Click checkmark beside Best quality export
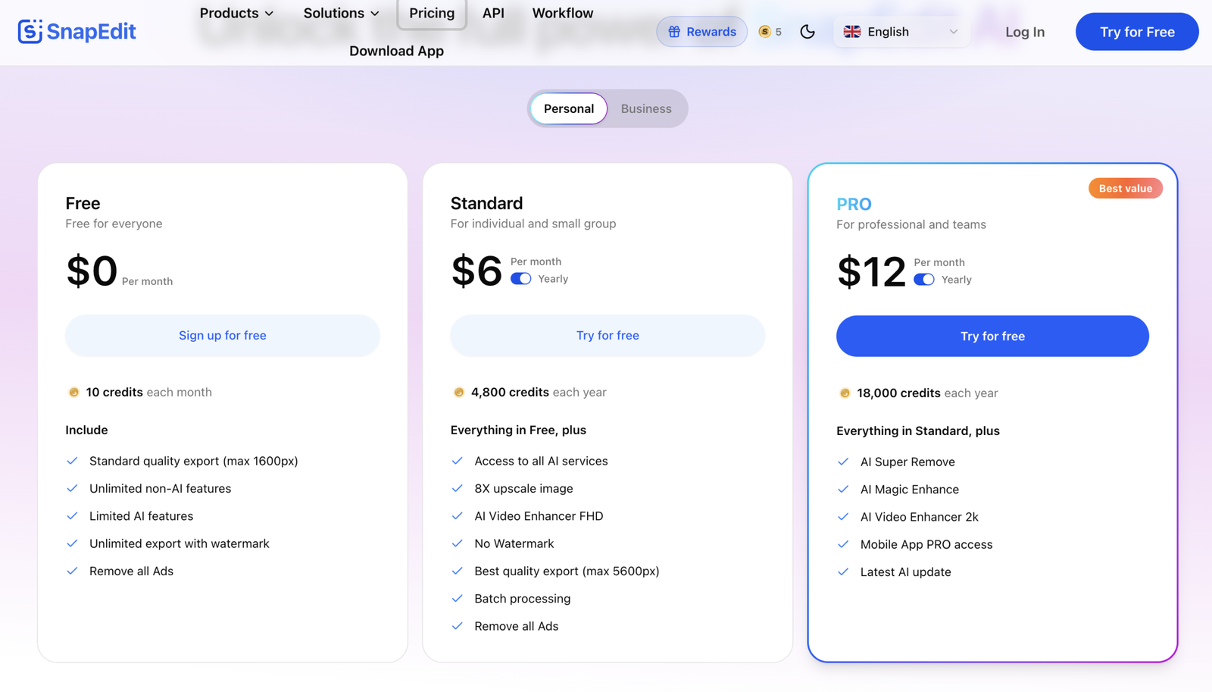The height and width of the screenshot is (692, 1212). click(457, 571)
